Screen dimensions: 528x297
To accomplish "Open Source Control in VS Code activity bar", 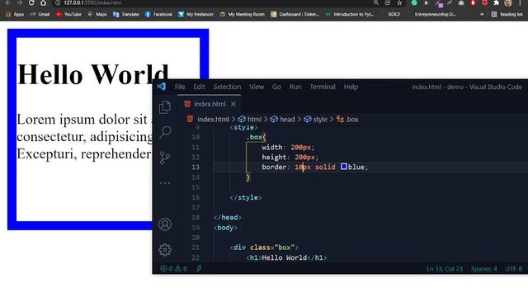I will pyautogui.click(x=165, y=158).
